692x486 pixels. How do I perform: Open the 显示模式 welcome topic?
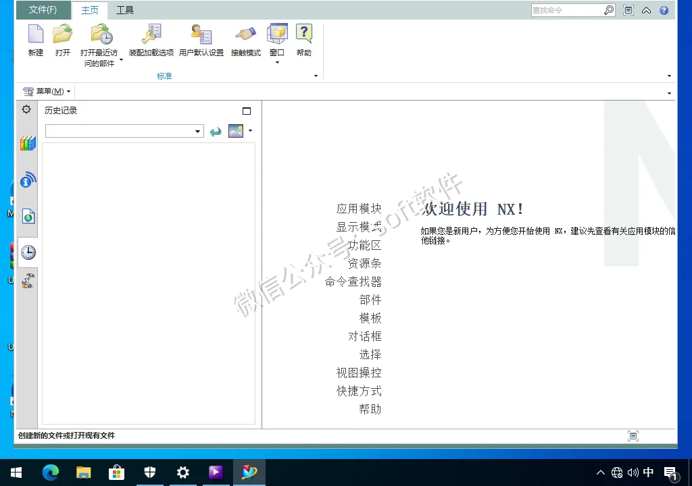pos(359,227)
